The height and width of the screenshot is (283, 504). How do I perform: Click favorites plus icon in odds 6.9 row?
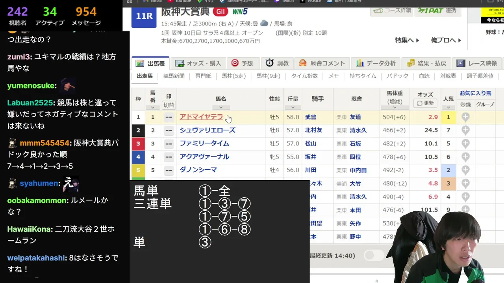coord(465,197)
